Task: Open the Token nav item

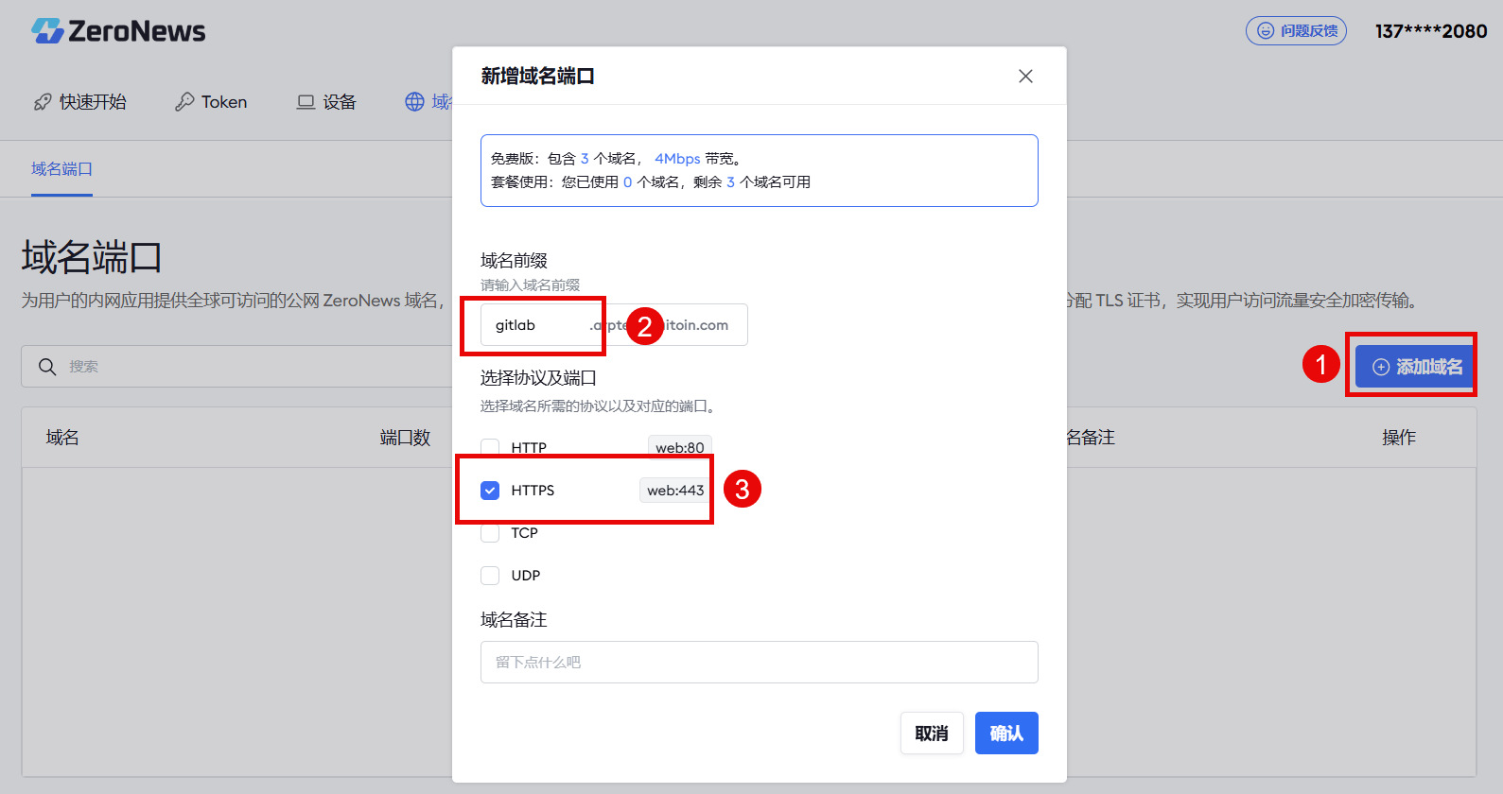Action: [x=211, y=102]
